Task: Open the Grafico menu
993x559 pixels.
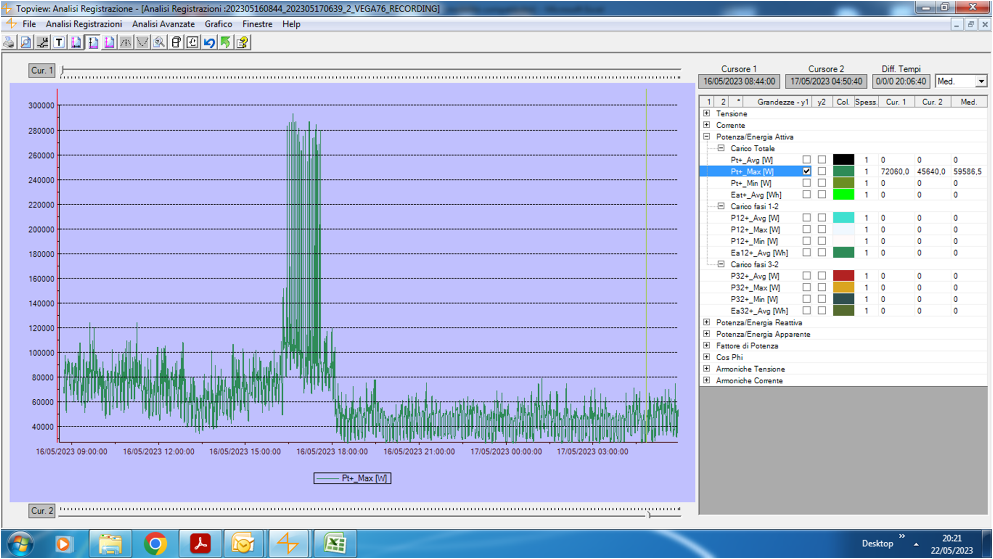Action: coord(218,24)
